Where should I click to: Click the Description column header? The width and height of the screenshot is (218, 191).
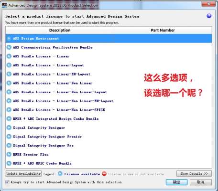point(60,30)
